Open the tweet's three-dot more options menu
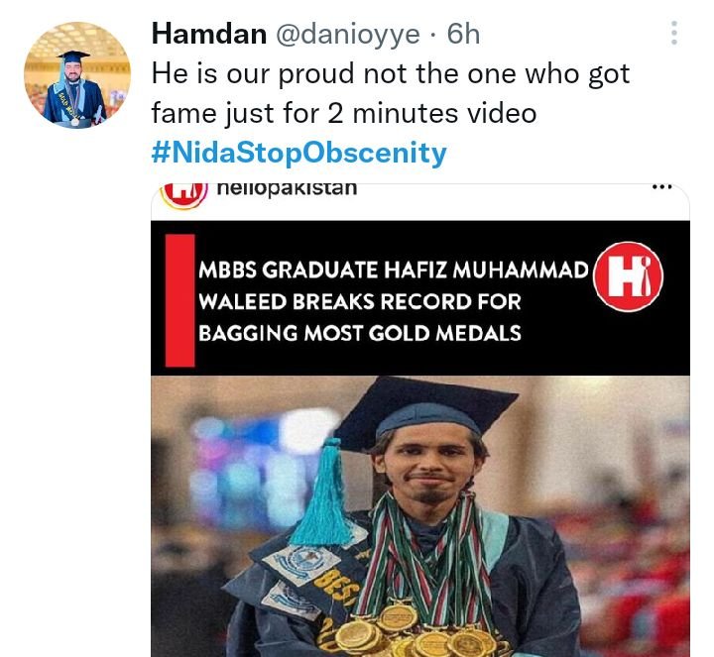Viewport: 714px width, 657px height. (x=674, y=33)
